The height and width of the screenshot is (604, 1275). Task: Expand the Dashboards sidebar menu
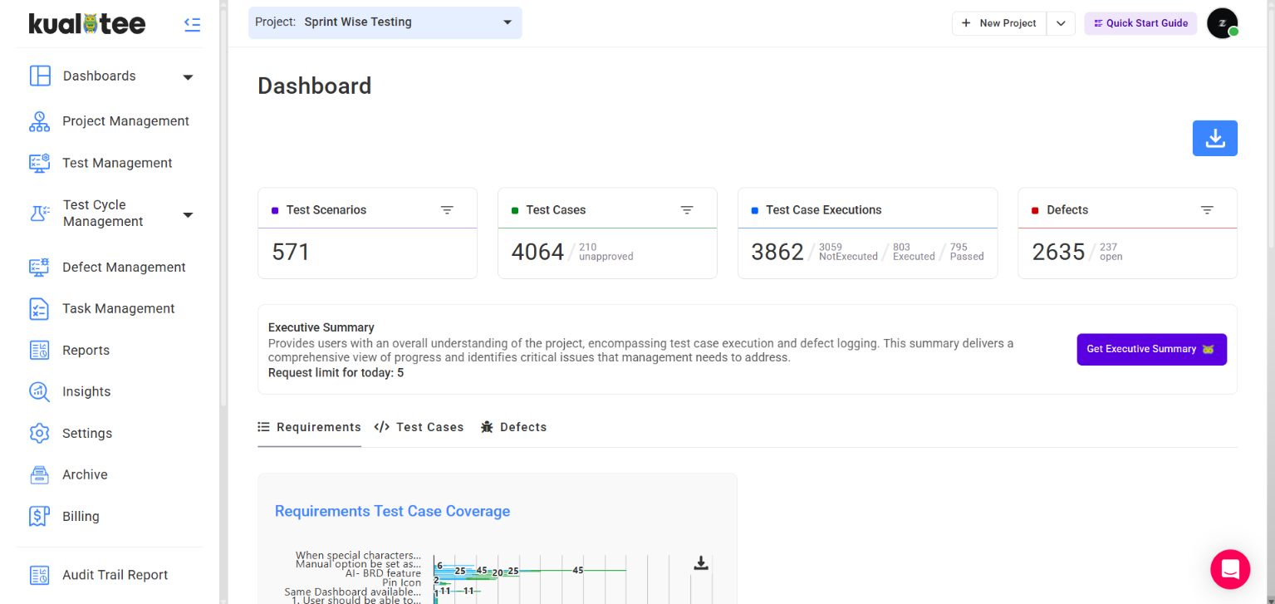[188, 76]
